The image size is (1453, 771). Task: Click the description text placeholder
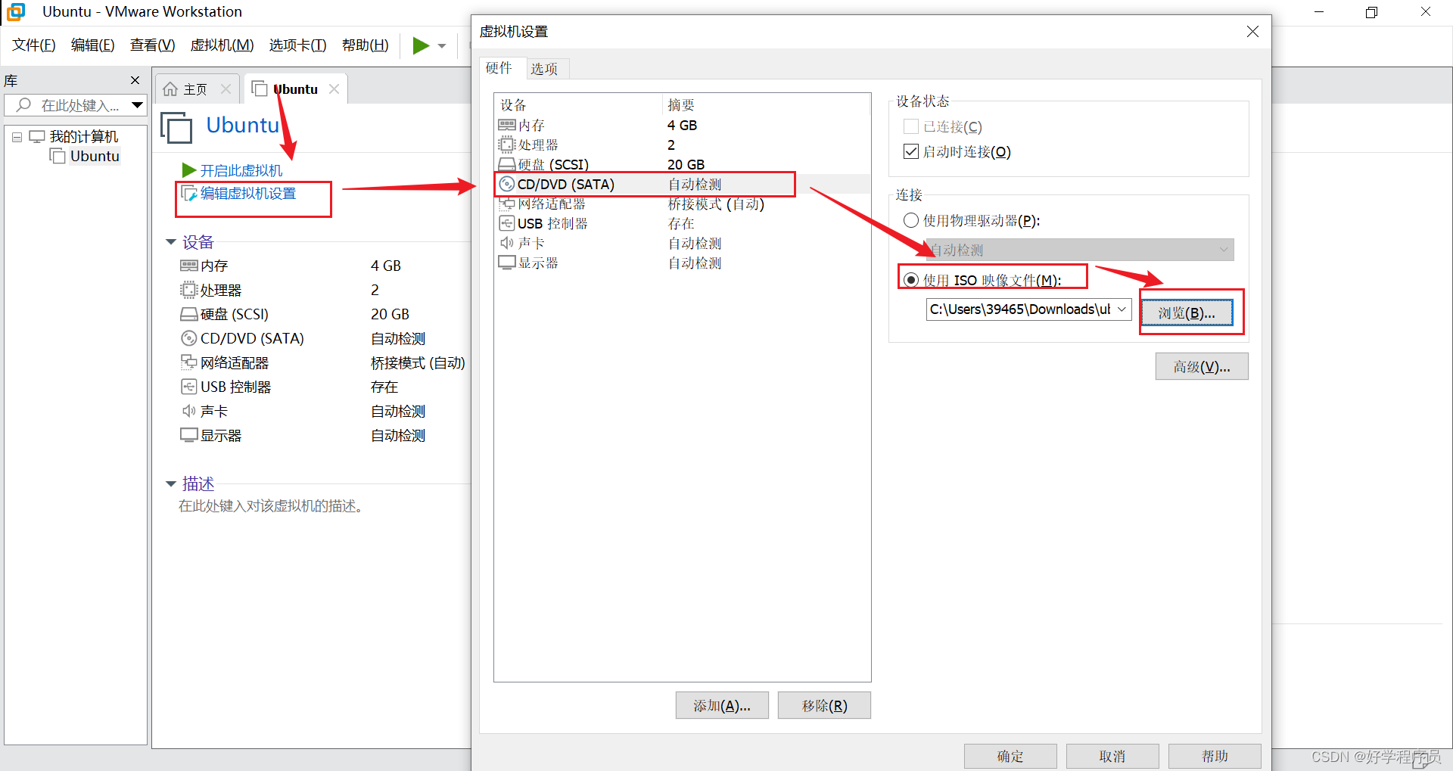tap(272, 506)
